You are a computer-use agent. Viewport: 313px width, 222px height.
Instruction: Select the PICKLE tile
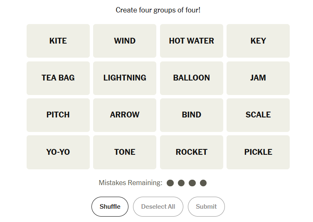pyautogui.click(x=258, y=152)
